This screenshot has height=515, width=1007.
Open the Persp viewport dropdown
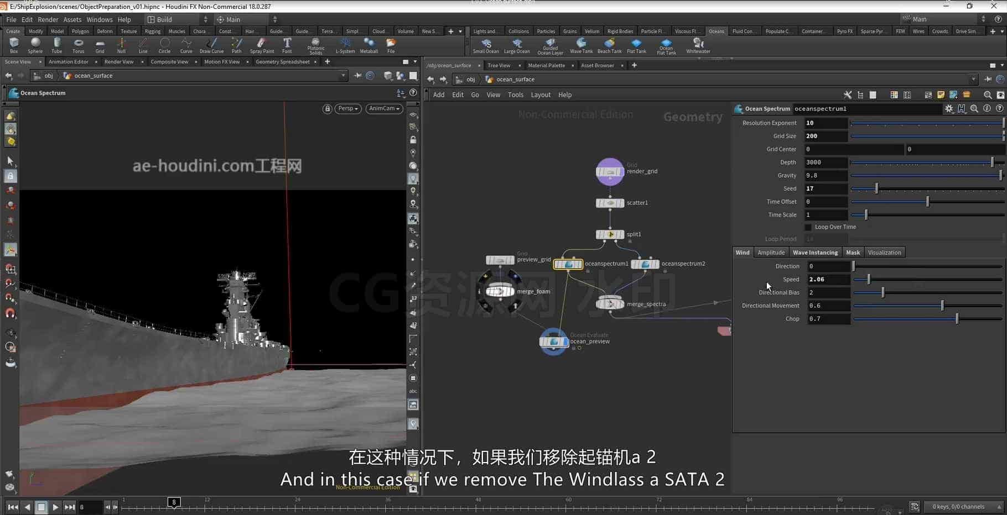(x=348, y=109)
